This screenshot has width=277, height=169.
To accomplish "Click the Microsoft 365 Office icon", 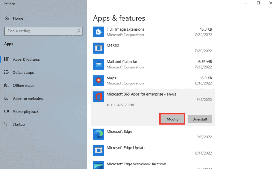I will pyautogui.click(x=98, y=97).
